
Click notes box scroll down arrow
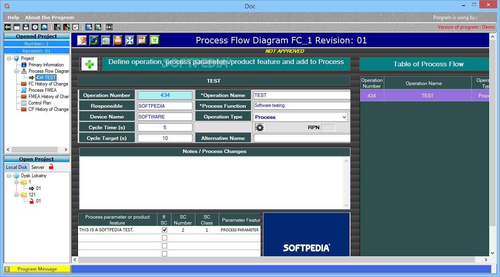coord(346,205)
